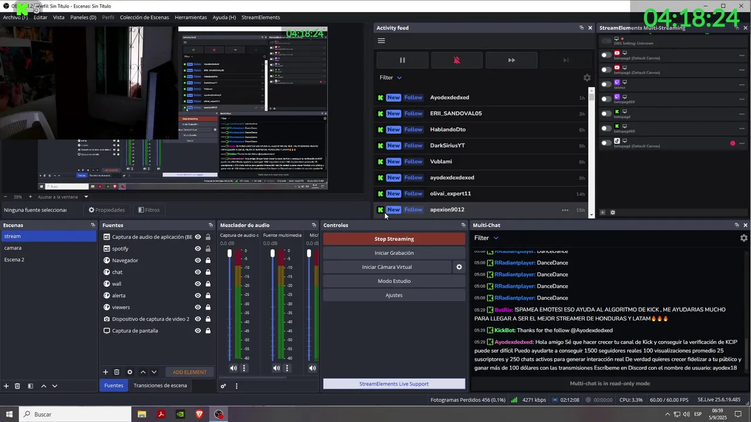Toggle visibility of spotify source
This screenshot has width=751, height=422.
[x=198, y=249]
